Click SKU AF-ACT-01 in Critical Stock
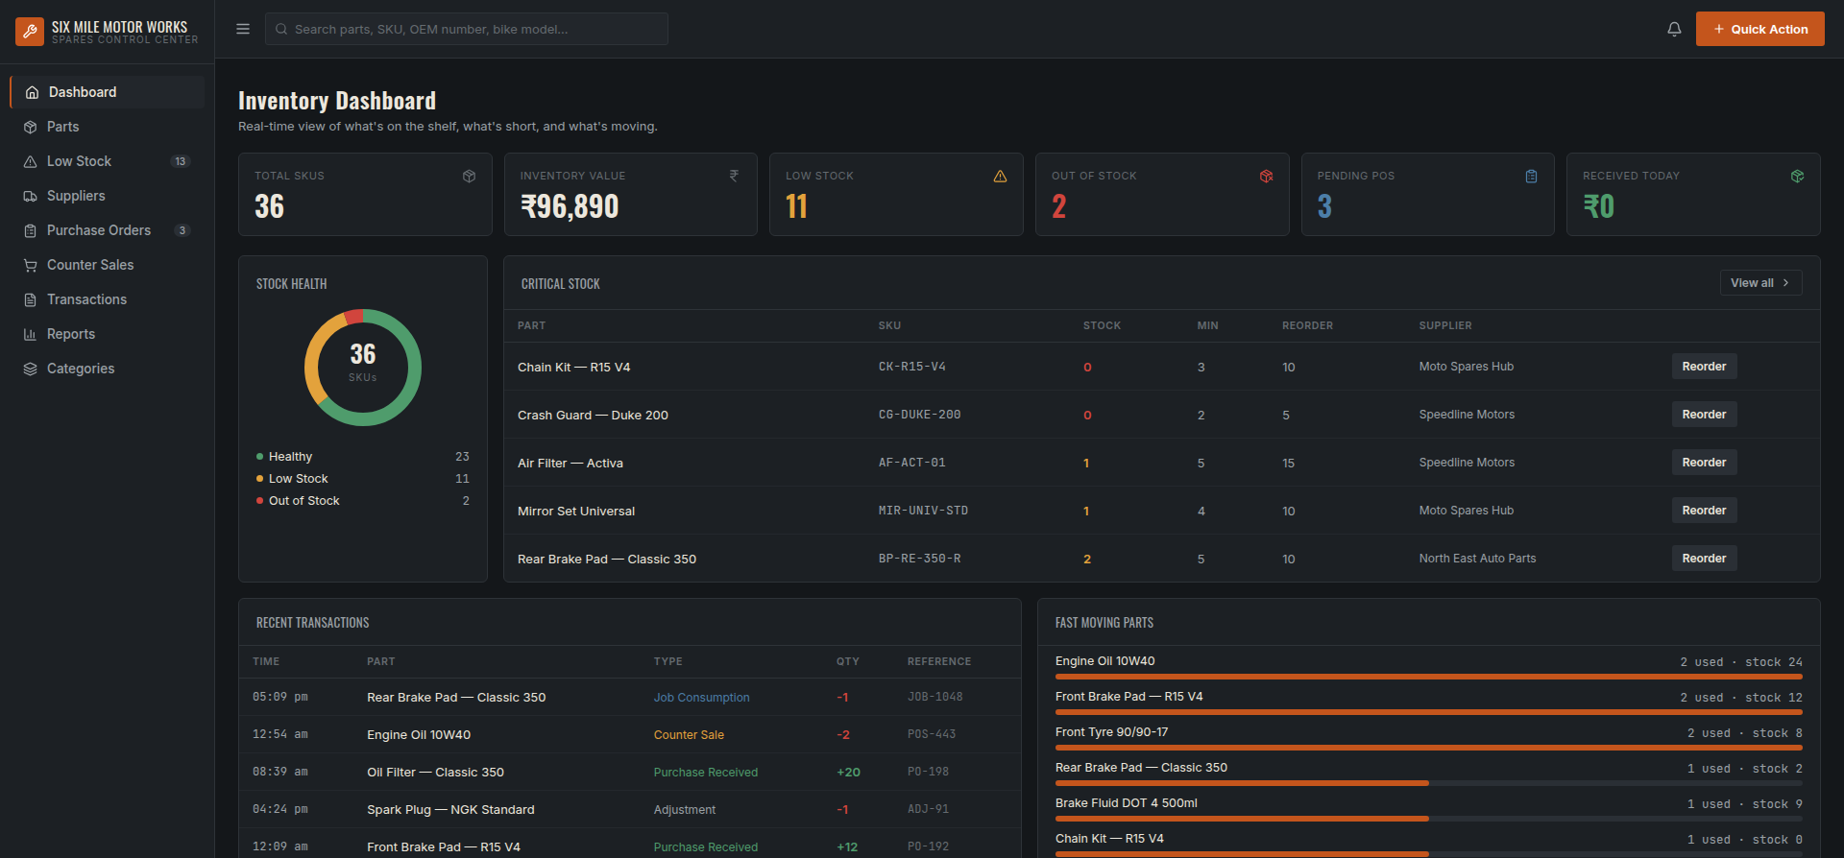The width and height of the screenshot is (1844, 858). pos(912,463)
